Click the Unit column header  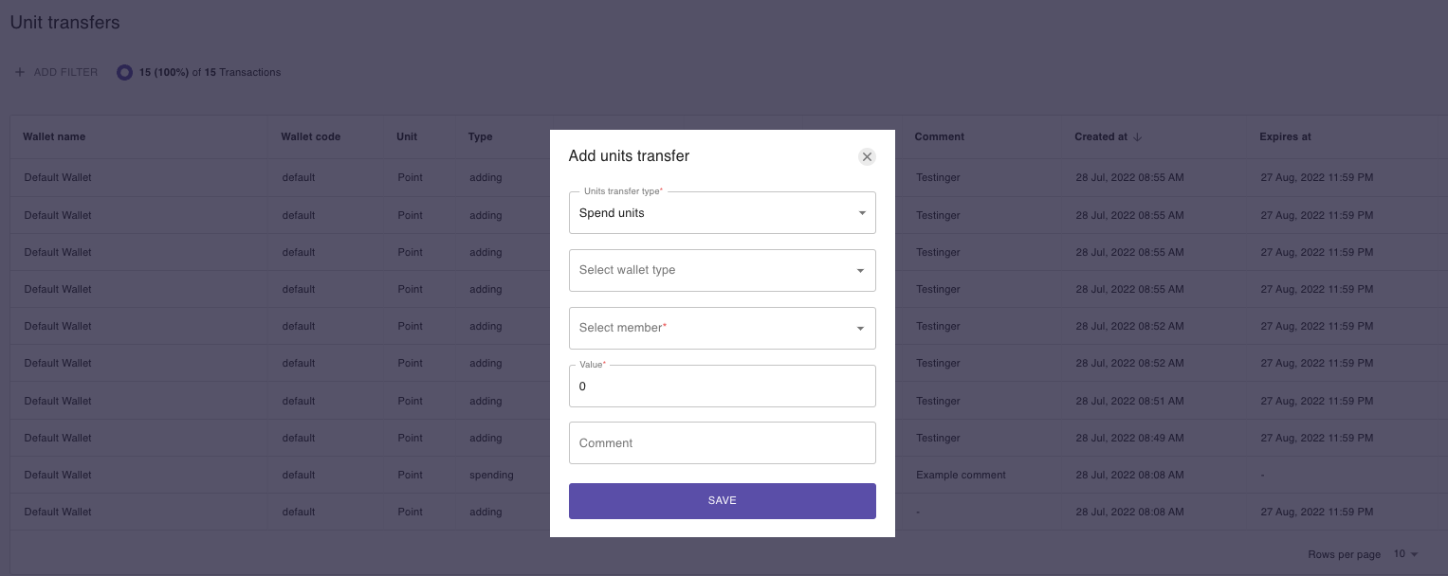click(x=407, y=136)
